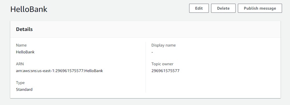
Task: Click the Edit button
Action: click(199, 8)
